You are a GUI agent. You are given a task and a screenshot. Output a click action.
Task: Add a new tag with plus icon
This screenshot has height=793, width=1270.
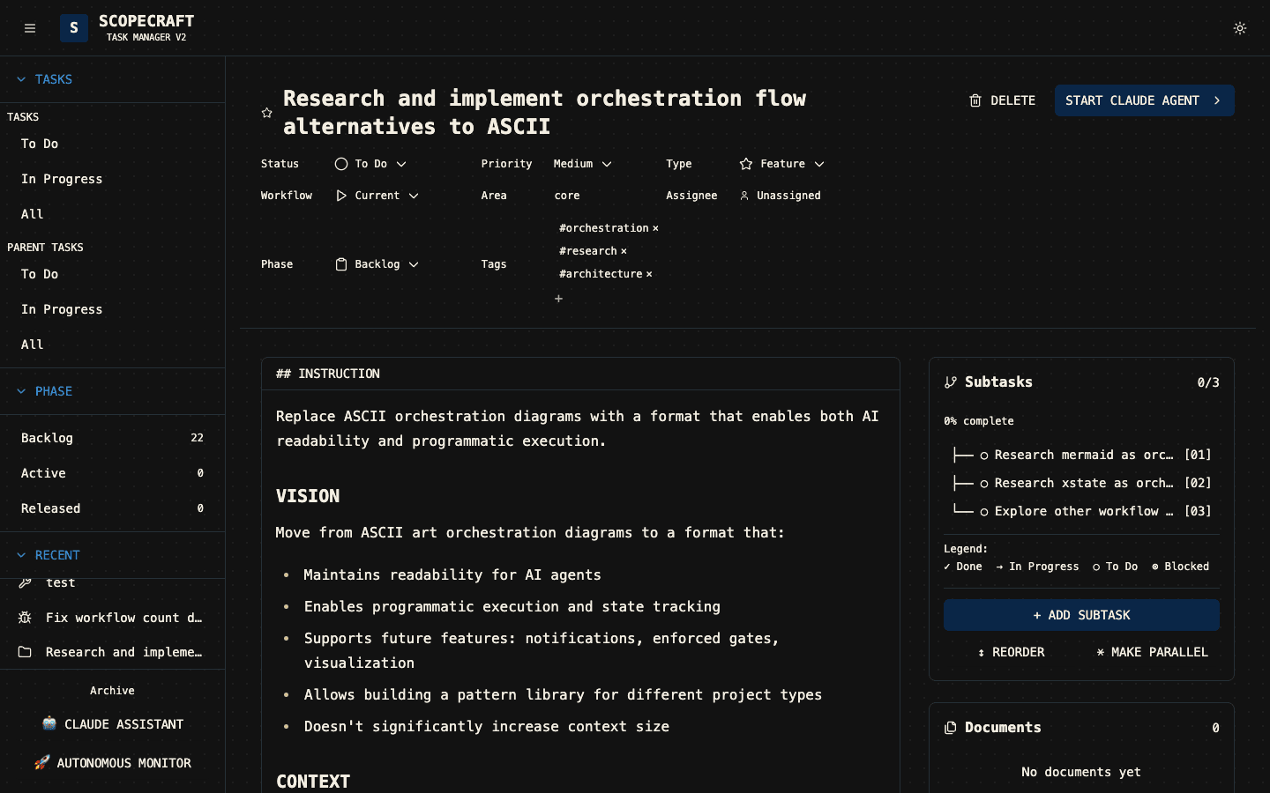coord(558,299)
